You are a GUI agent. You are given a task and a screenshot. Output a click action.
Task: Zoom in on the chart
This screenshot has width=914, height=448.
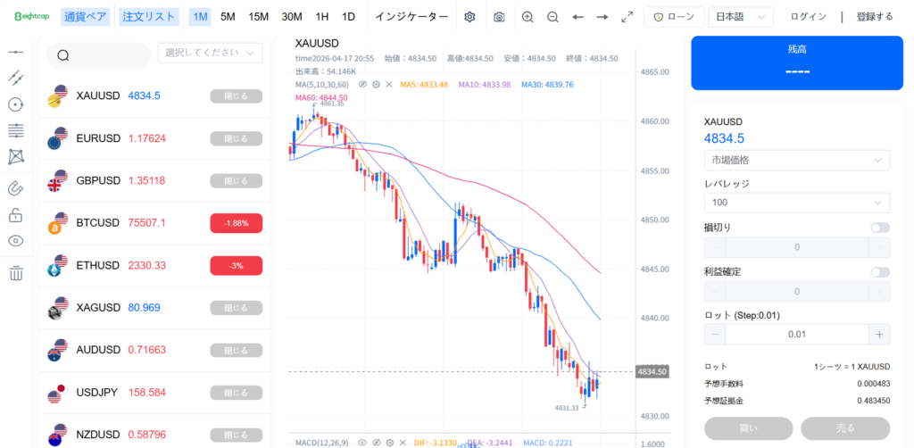(x=528, y=17)
